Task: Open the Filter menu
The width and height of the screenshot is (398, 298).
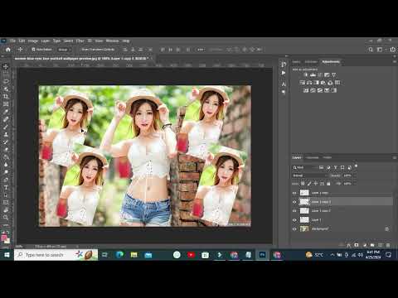Action: 80,41
